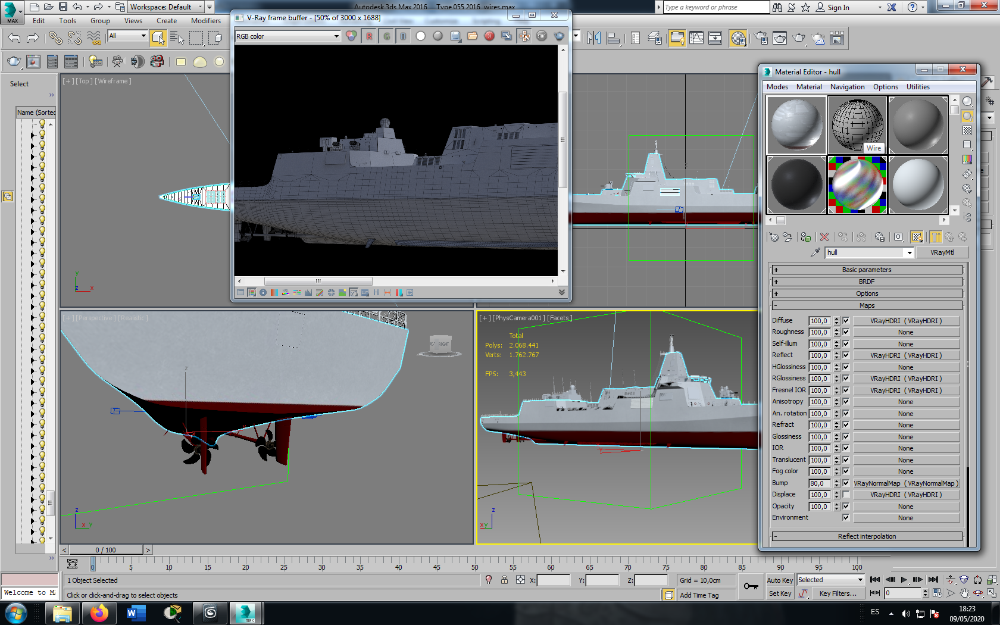Reset material map with red X icon
This screenshot has height=625, width=1000.
tap(824, 237)
